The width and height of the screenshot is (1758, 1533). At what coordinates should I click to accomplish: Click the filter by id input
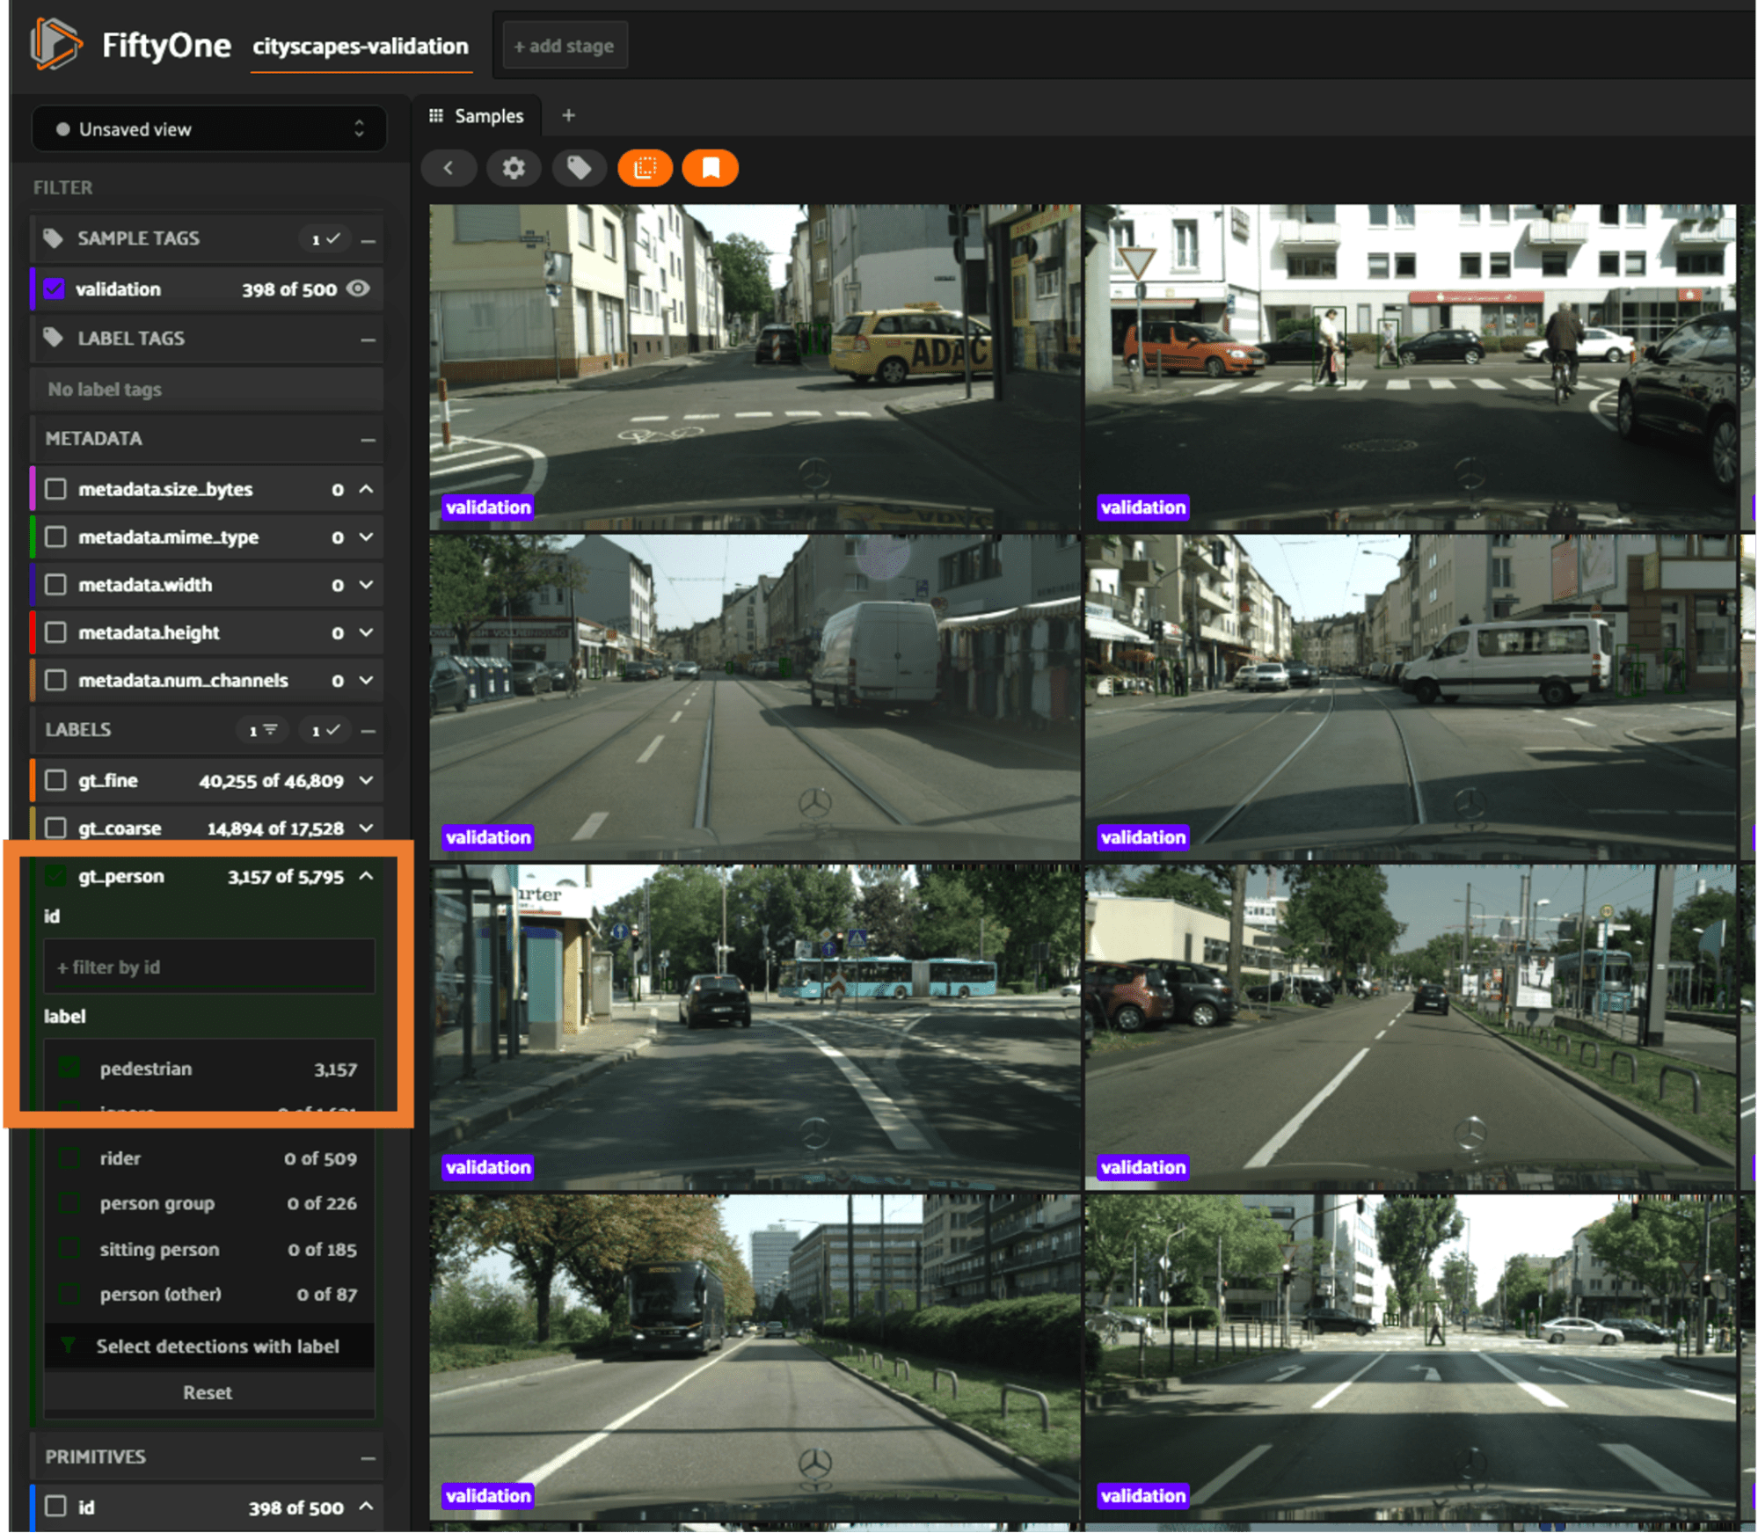pos(209,967)
